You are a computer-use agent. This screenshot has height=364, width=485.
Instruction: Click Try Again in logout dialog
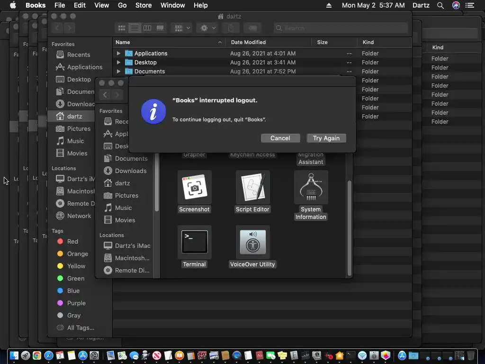coord(326,138)
